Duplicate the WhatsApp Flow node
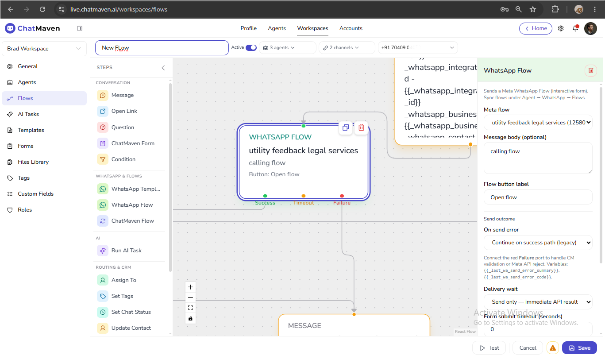605x359 pixels. click(346, 127)
